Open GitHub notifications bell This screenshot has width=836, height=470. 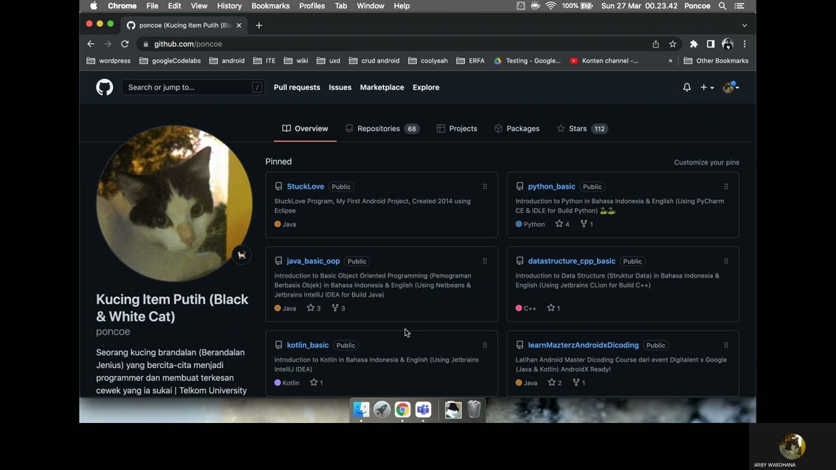(686, 87)
